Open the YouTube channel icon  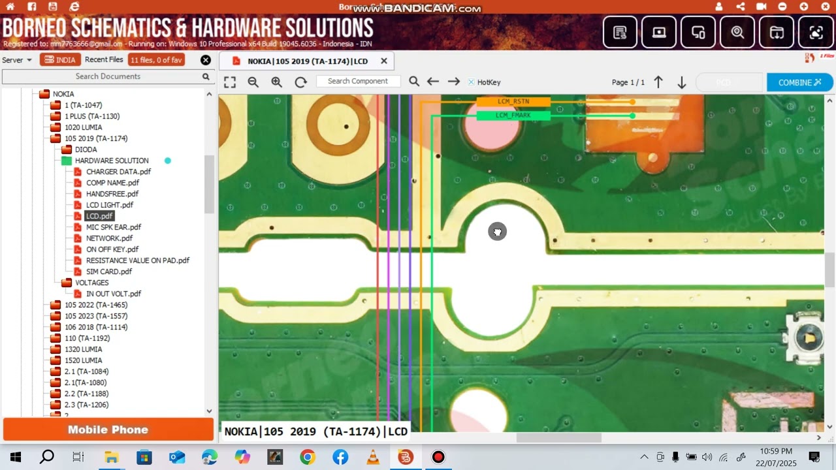coord(53,7)
